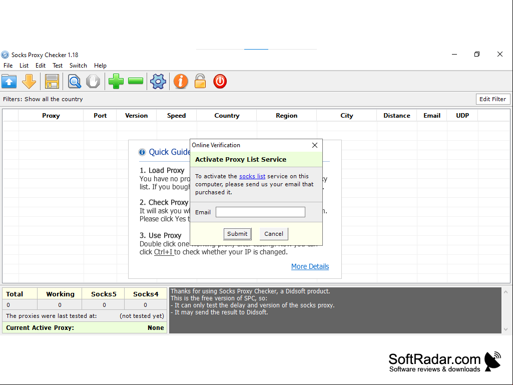This screenshot has height=385, width=513.
Task: Click the blue upload proxy list icon
Action: 9,81
